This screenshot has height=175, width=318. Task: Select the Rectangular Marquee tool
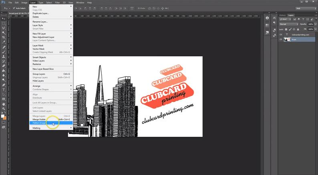pyautogui.click(x=4, y=24)
